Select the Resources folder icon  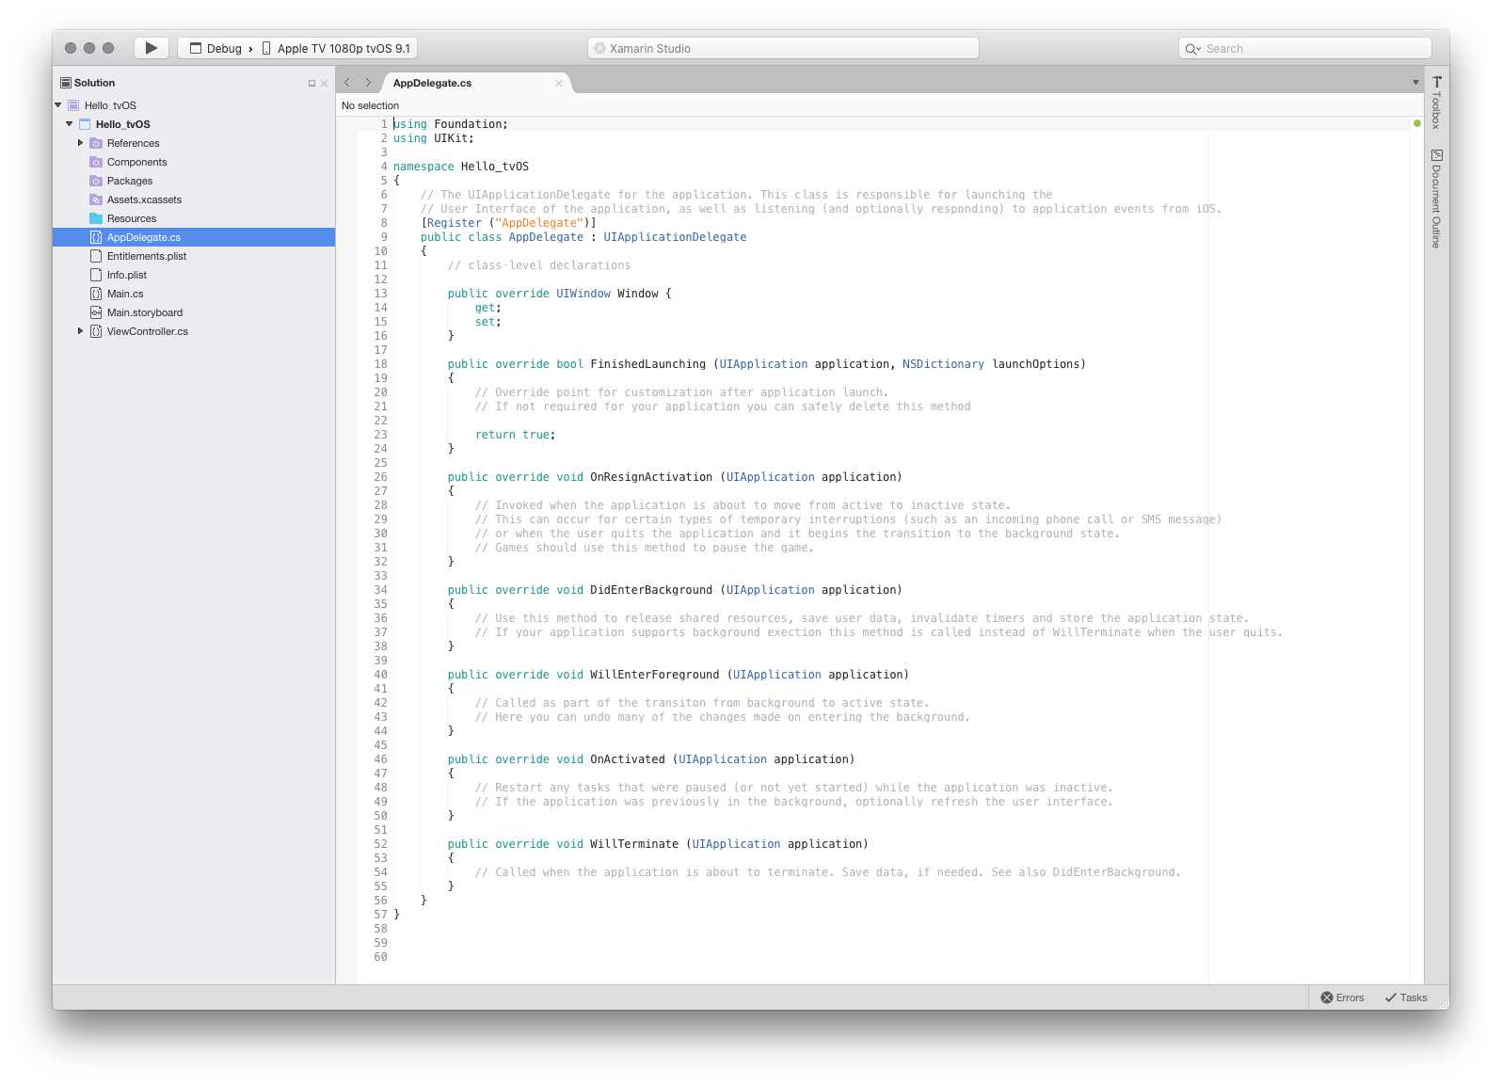pos(96,218)
